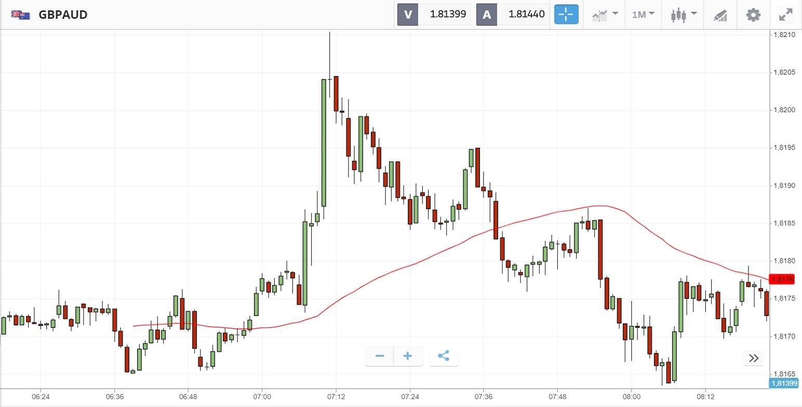Select the drawing tools pencil icon
Viewport: 802px width, 407px height.
(720, 15)
